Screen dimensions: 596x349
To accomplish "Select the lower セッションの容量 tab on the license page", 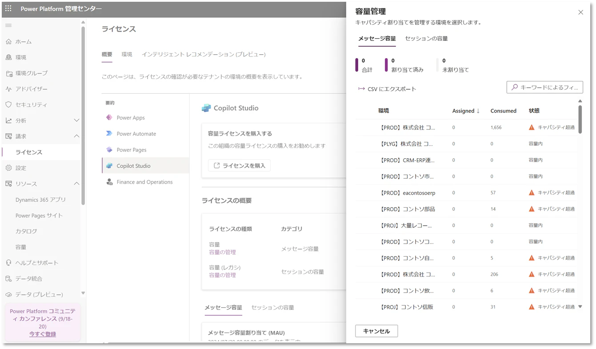I will coord(272,307).
